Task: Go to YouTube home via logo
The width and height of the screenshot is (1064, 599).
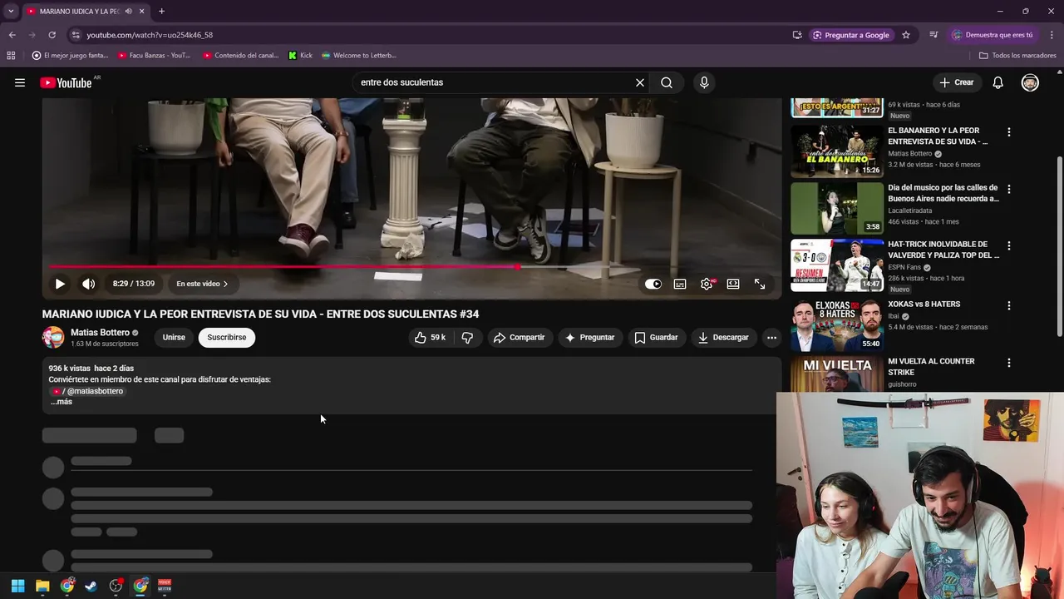Action: (66, 82)
